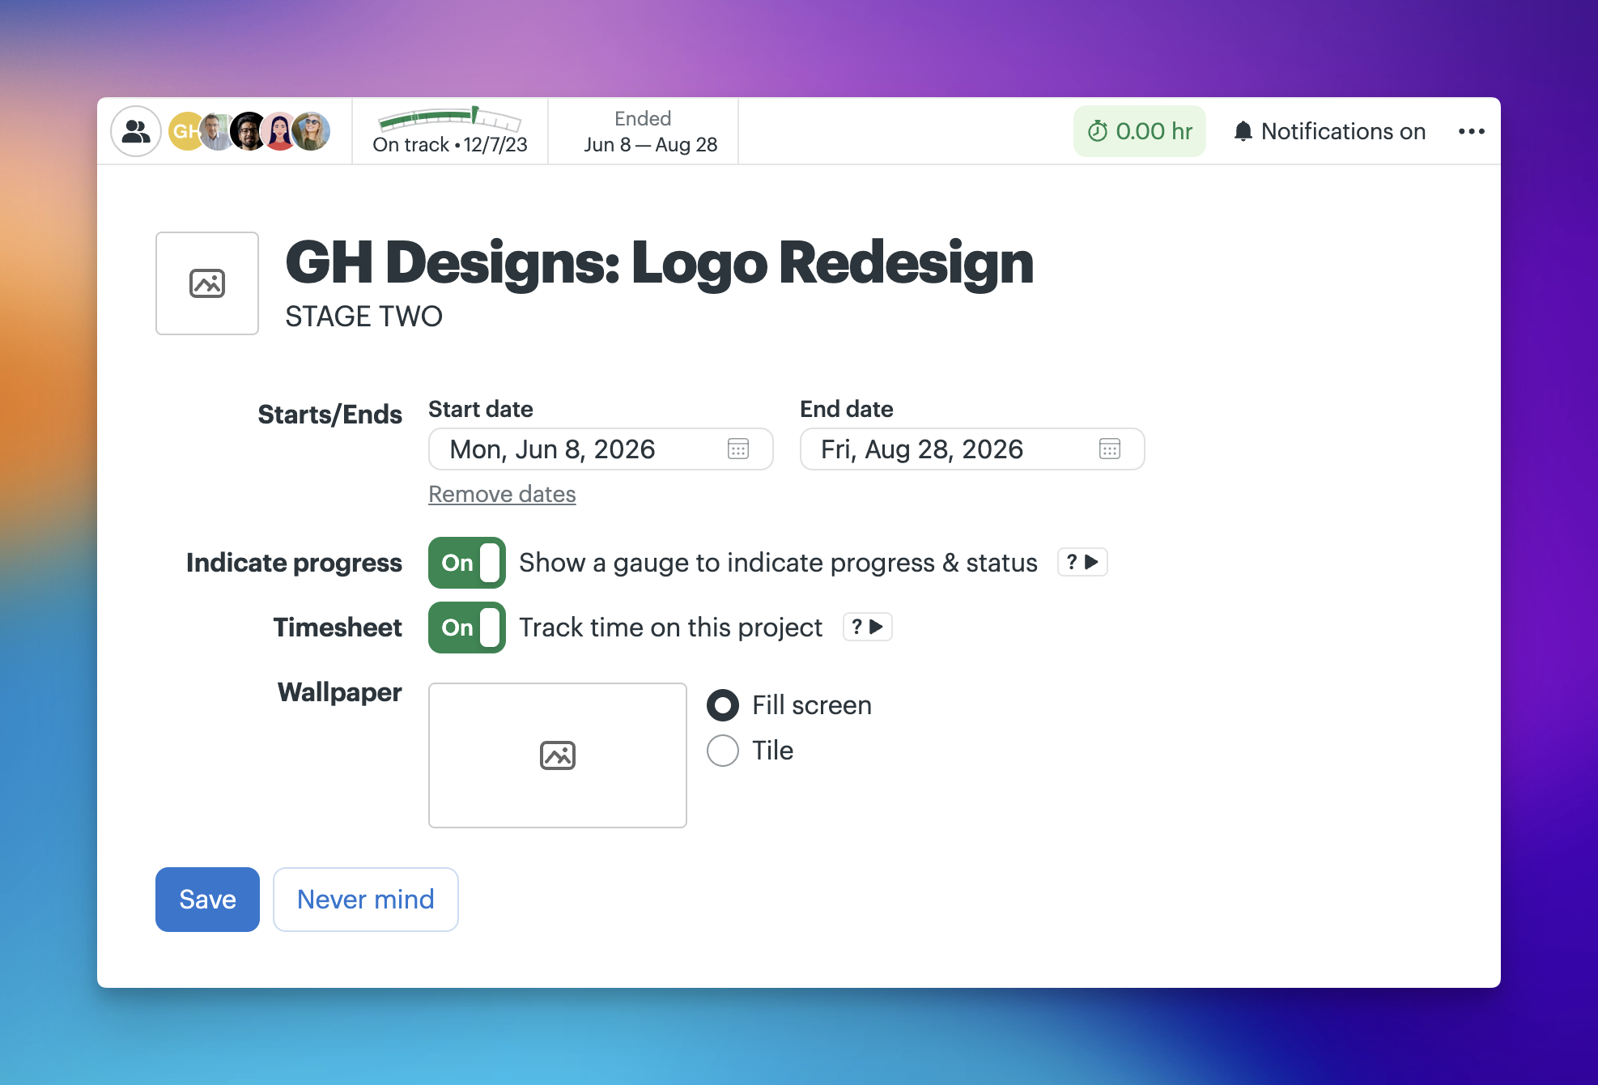Click the Remove dates link
The image size is (1598, 1085).
click(502, 494)
